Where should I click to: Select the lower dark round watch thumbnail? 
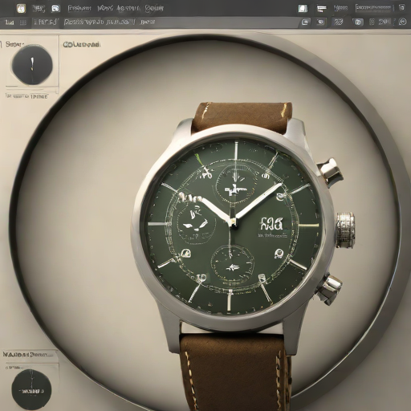point(31,389)
